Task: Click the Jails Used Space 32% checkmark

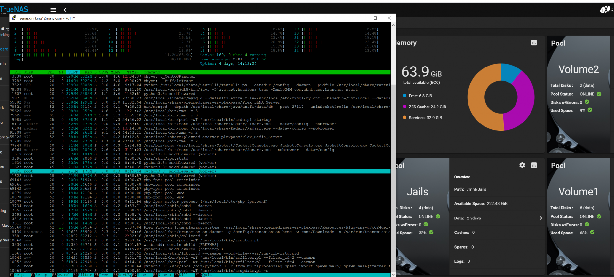Action: pyautogui.click(x=431, y=233)
